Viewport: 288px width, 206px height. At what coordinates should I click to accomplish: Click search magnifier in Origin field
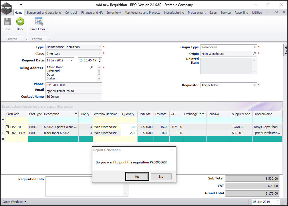pos(255,54)
